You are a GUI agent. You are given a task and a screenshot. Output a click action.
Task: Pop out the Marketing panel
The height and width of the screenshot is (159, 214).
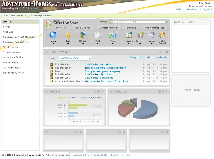[160, 92]
